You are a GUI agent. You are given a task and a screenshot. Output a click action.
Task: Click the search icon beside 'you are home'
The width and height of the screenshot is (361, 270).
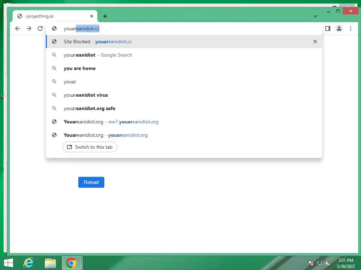(x=54, y=68)
